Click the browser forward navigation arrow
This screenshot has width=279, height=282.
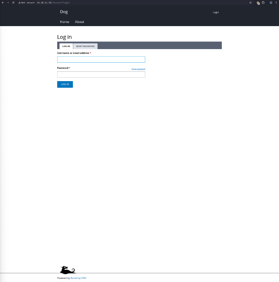pos(8,2)
